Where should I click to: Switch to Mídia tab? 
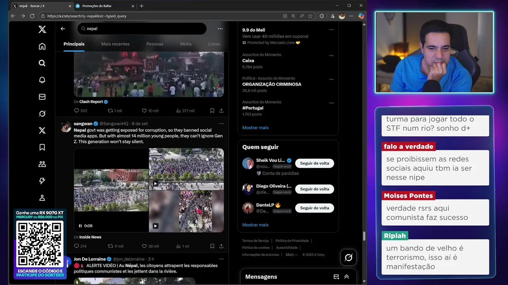tap(186, 44)
